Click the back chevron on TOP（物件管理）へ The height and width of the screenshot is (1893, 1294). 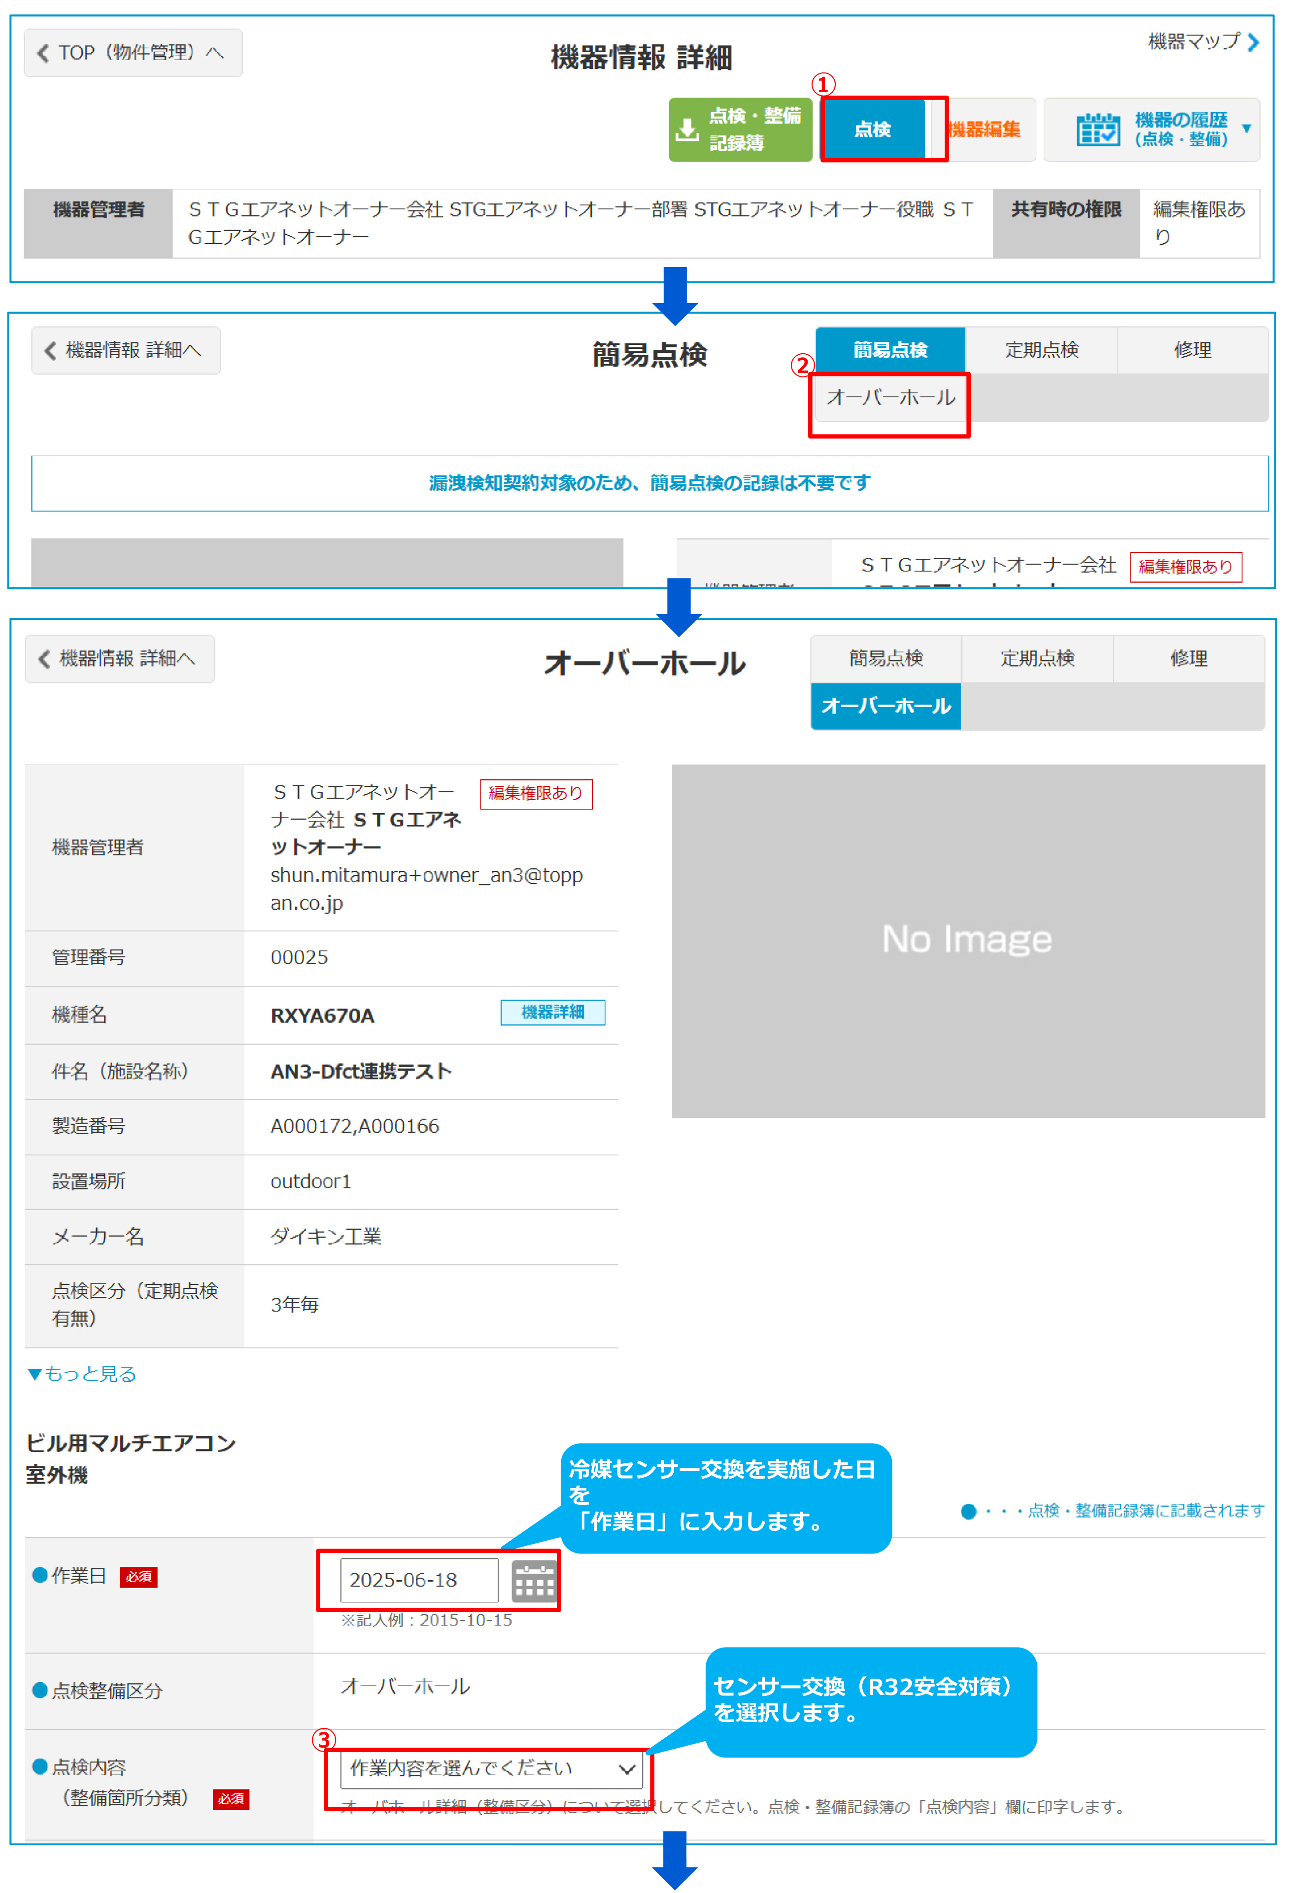tap(43, 54)
